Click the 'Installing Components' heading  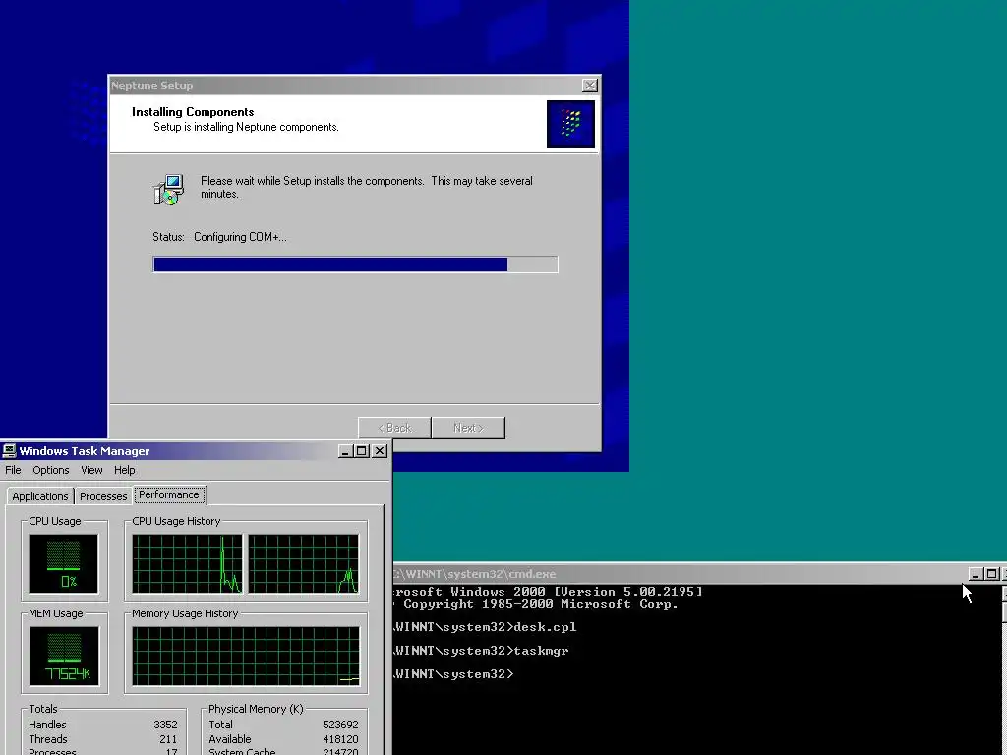tap(193, 112)
